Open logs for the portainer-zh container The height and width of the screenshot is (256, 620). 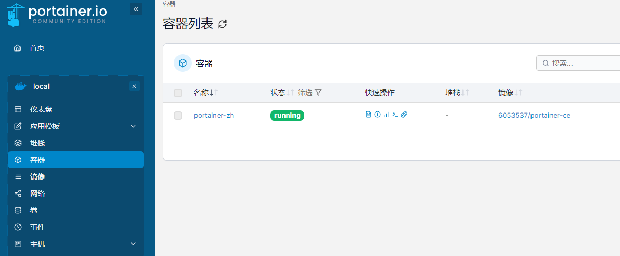tap(368, 115)
